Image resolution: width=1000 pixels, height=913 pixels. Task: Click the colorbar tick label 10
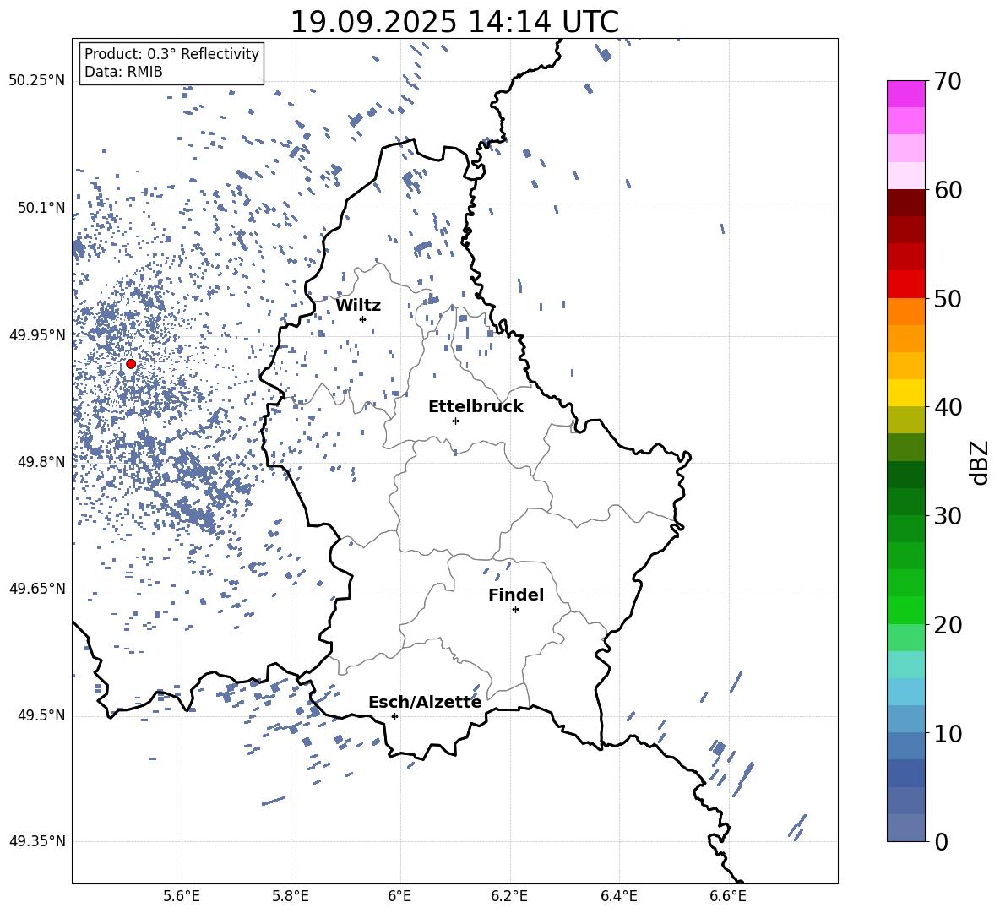tap(948, 733)
